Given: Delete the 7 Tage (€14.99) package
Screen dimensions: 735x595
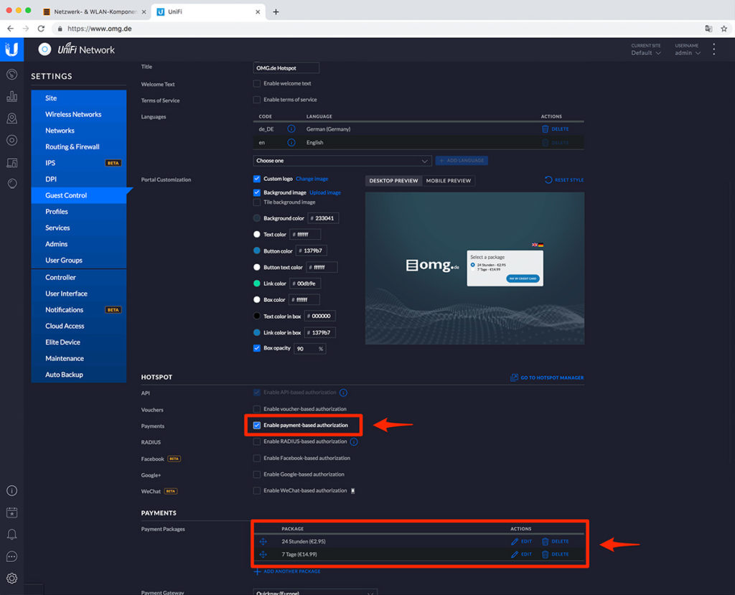Looking at the screenshot, I should coord(556,554).
